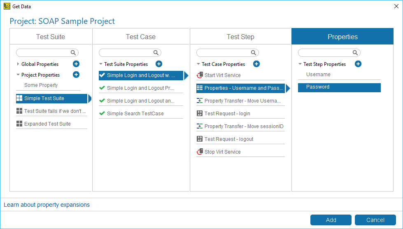Viewport: 403px width, 229px height.
Task: Click the checkmark of Simple Login and Logout an...
Action: (102, 101)
